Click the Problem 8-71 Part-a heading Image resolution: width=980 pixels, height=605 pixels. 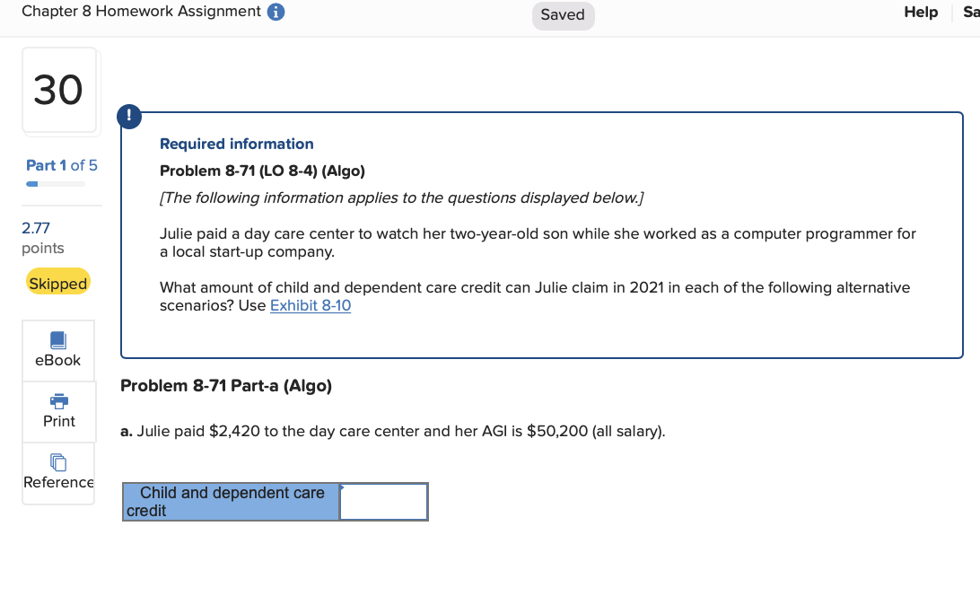click(226, 385)
